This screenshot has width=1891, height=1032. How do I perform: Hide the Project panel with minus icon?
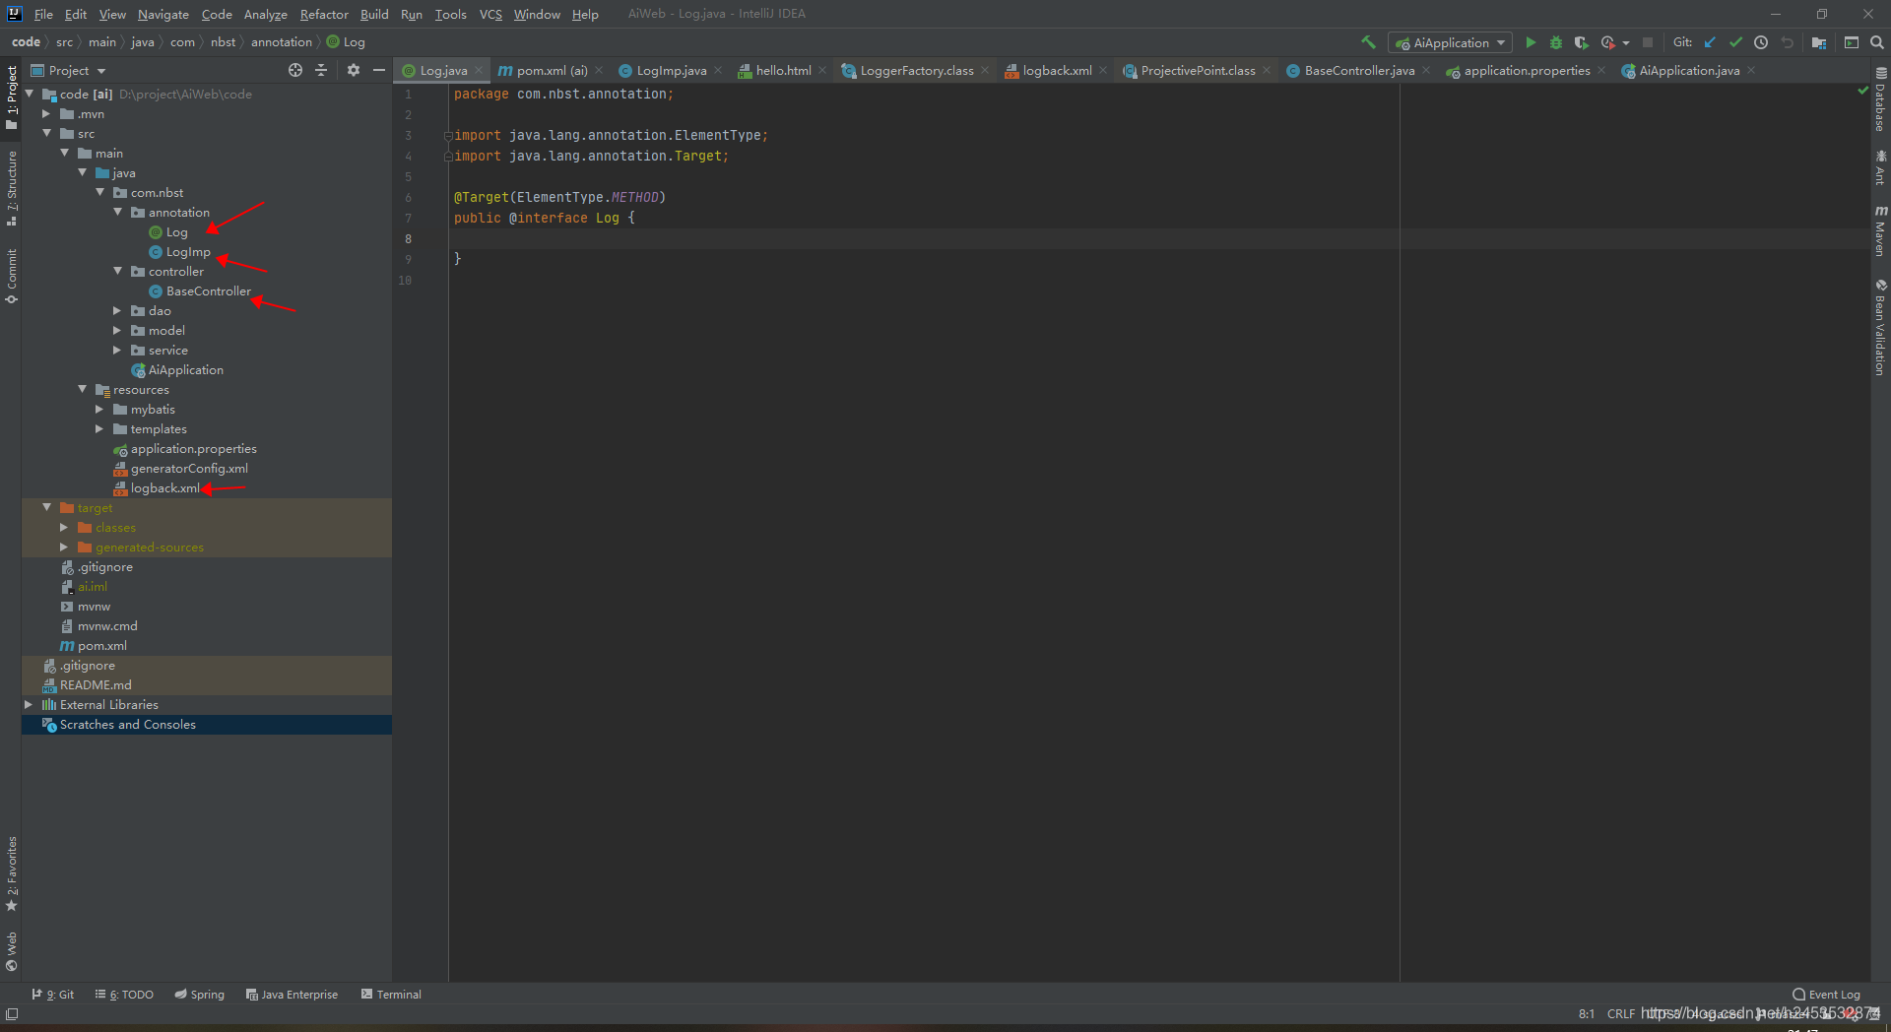pos(378,70)
